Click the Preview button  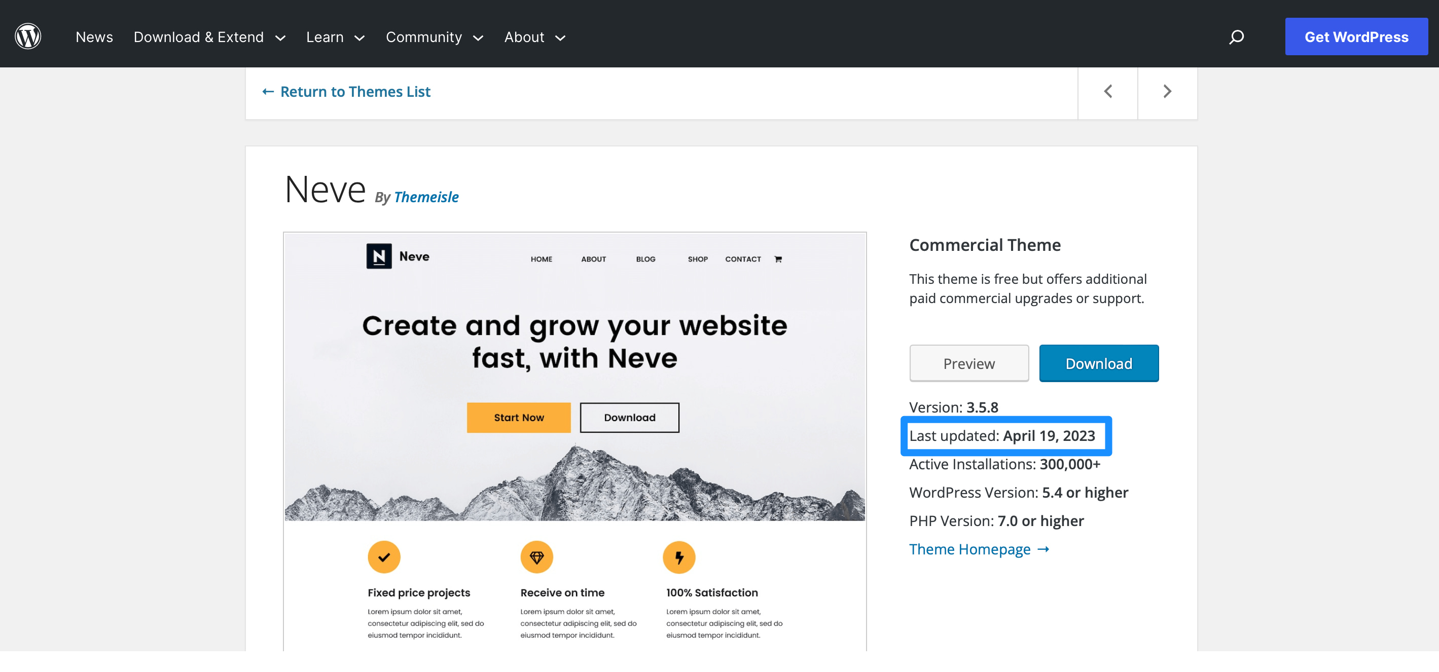point(968,363)
